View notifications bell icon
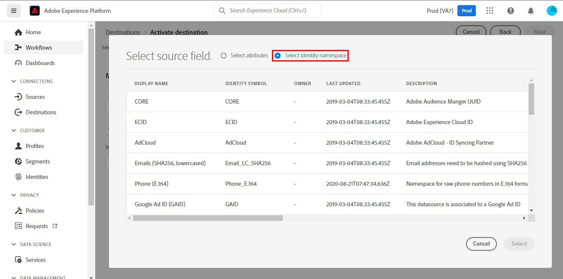The width and height of the screenshot is (563, 279). tap(531, 11)
